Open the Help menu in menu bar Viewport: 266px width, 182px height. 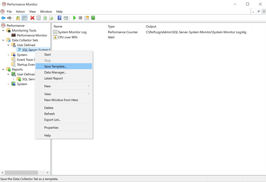(59, 12)
